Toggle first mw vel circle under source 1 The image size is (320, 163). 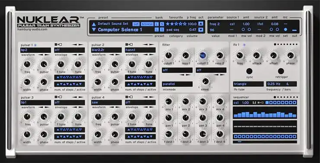pyautogui.click(x=243, y=29)
